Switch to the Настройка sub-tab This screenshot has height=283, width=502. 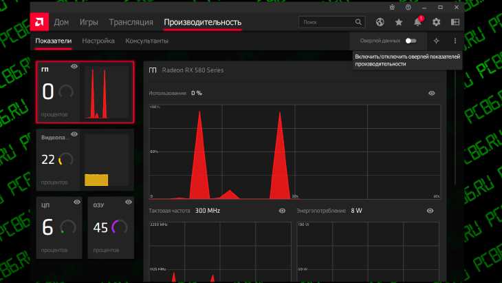tap(98, 41)
